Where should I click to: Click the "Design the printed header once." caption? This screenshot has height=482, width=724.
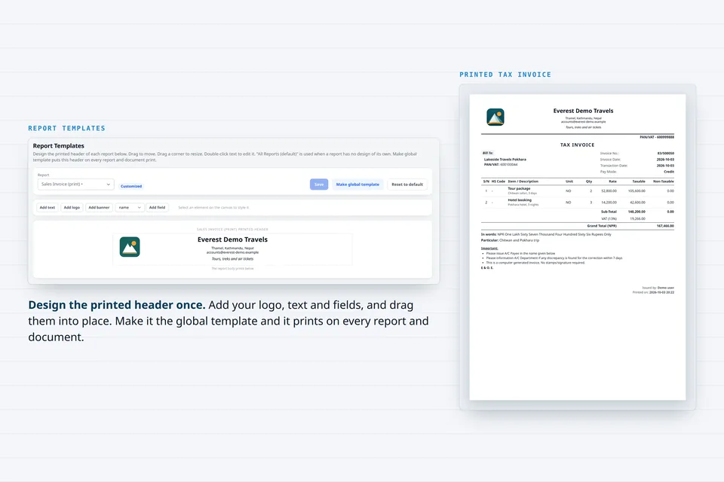[x=117, y=305]
